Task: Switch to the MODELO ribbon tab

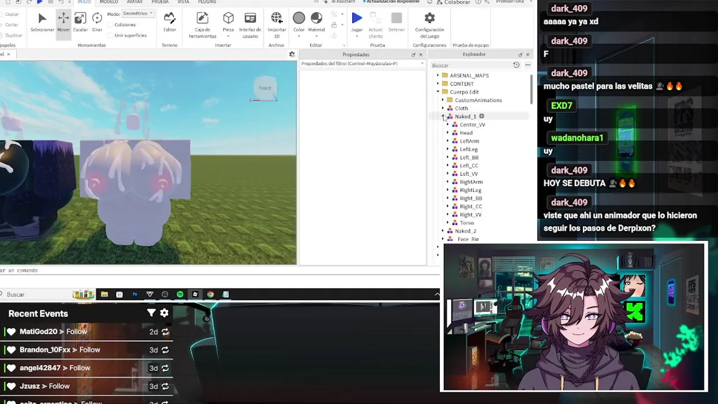Action: [109, 2]
